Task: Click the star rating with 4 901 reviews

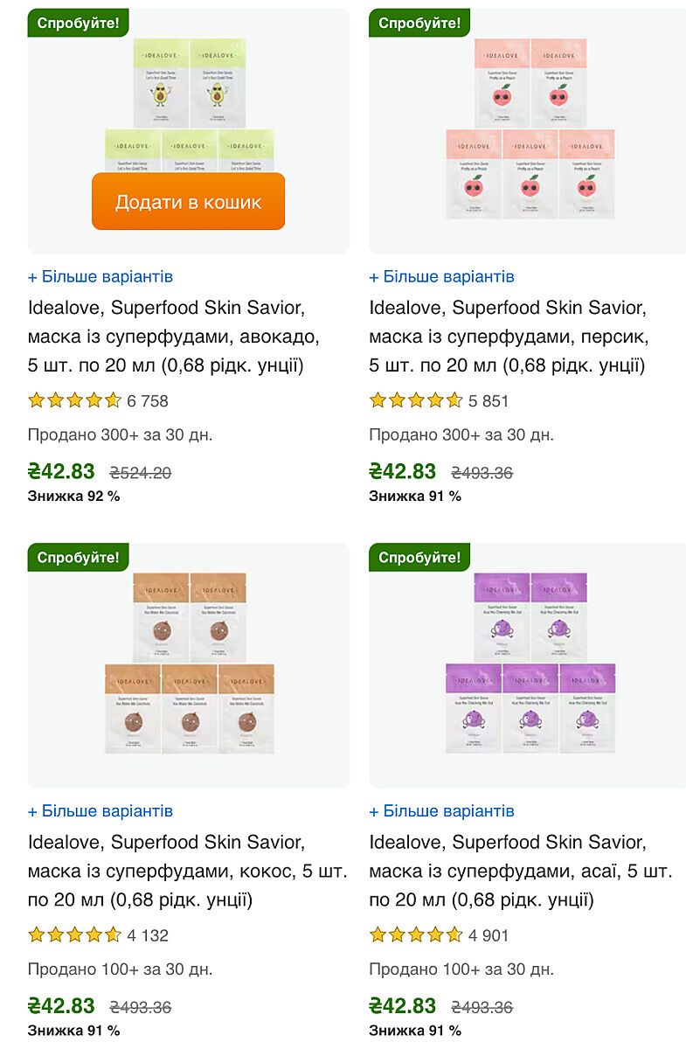Action: [x=416, y=935]
